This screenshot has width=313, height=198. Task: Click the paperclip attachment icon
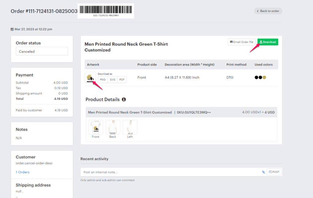263,172
